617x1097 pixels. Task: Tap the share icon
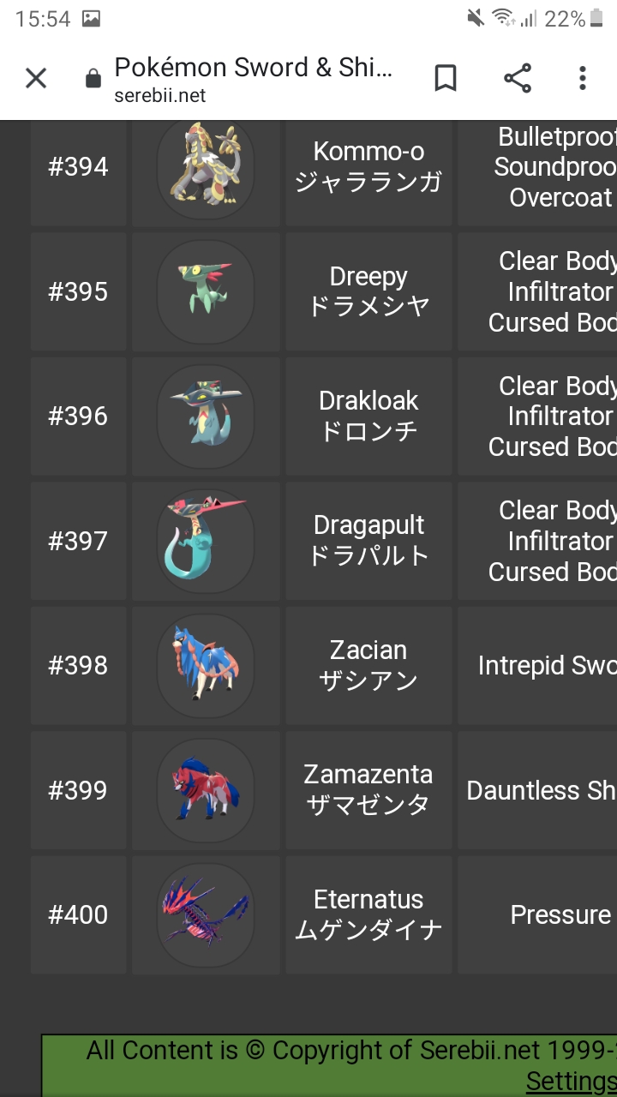click(x=518, y=79)
